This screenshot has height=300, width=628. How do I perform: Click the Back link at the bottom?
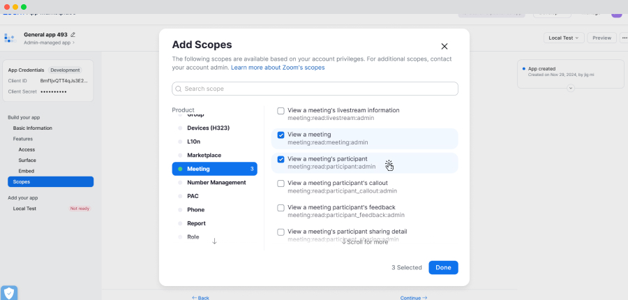point(201,298)
